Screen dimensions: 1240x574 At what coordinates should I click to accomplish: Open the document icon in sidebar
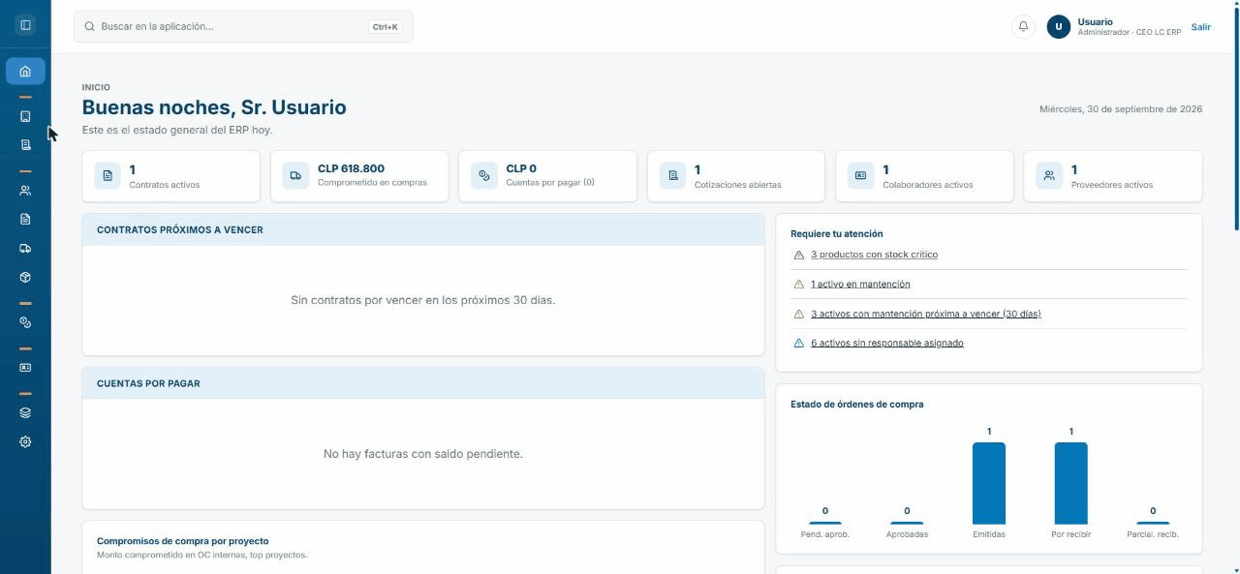tap(25, 220)
